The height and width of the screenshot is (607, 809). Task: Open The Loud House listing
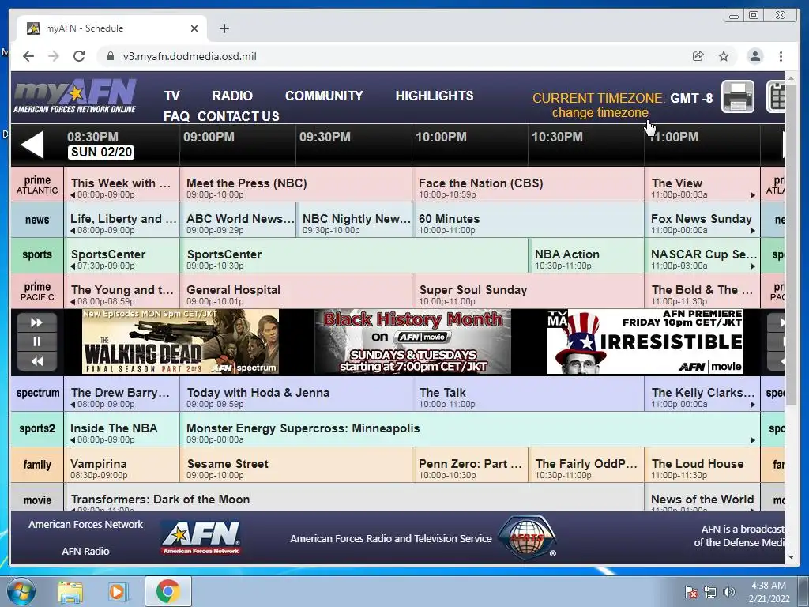702,465
